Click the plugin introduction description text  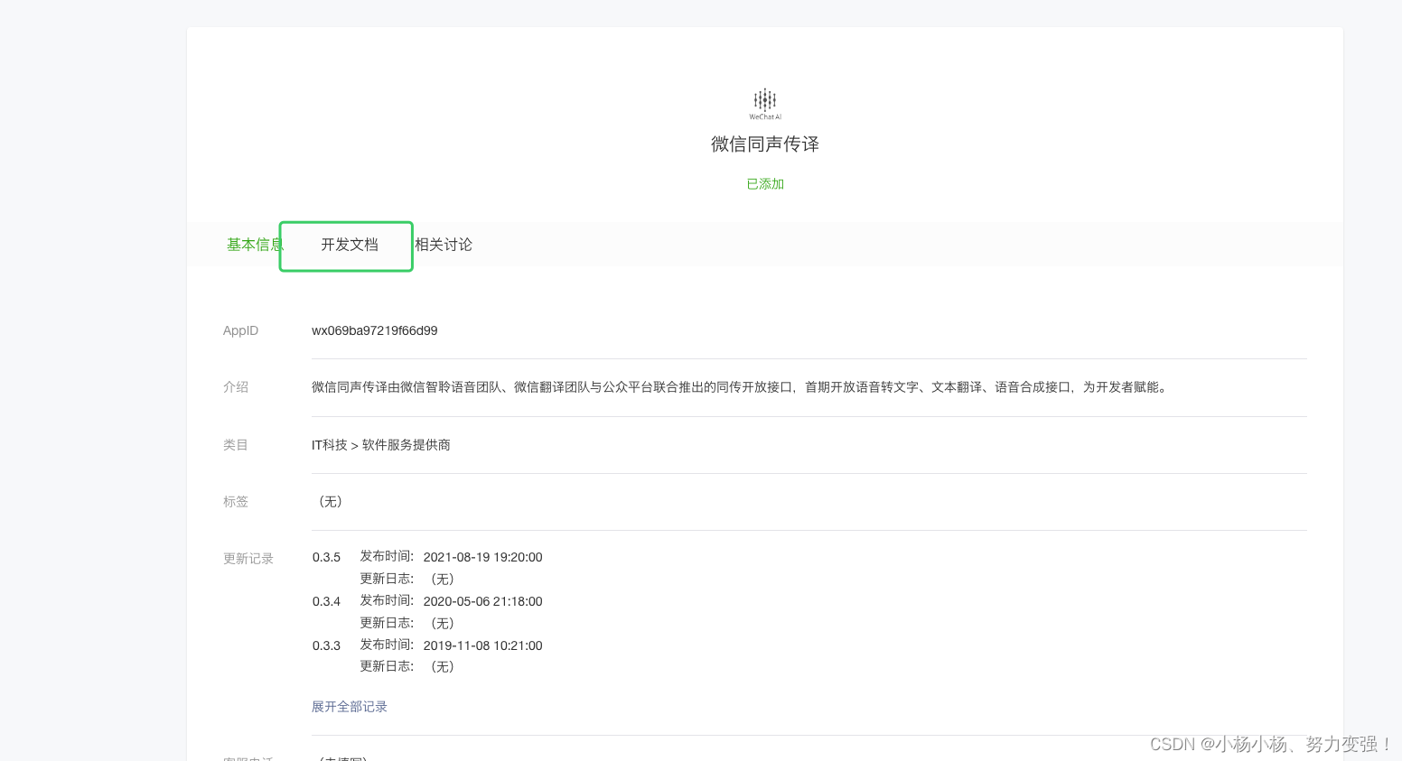[x=741, y=387]
